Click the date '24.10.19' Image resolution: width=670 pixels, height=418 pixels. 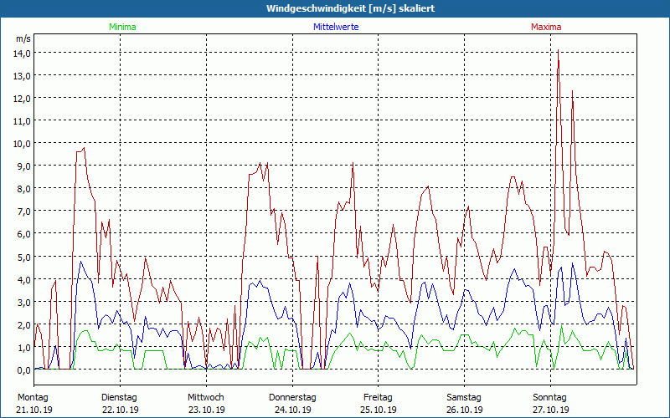point(292,410)
